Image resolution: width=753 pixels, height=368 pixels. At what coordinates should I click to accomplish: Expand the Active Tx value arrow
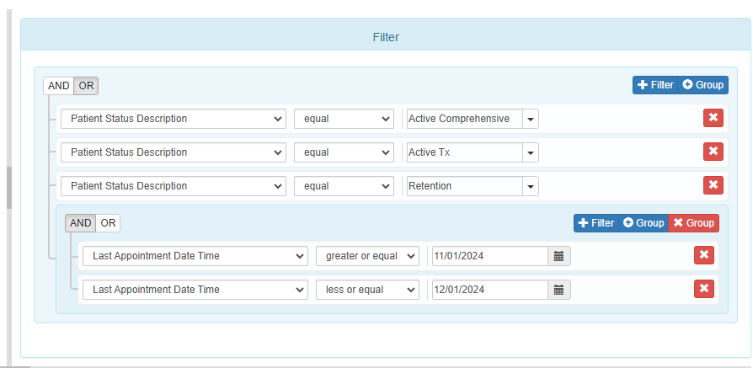click(x=531, y=152)
